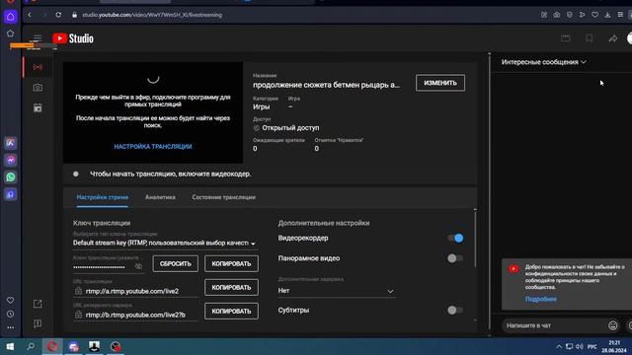Open the Windows Start menu

(x=10, y=346)
